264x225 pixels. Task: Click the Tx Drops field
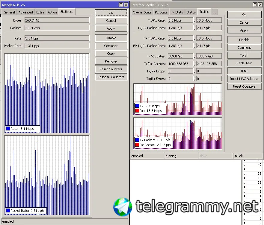180,71
